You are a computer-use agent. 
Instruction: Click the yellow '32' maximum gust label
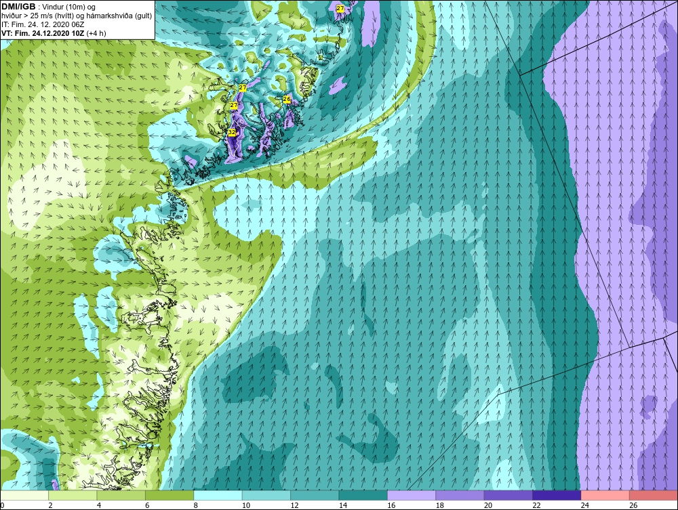(x=232, y=131)
